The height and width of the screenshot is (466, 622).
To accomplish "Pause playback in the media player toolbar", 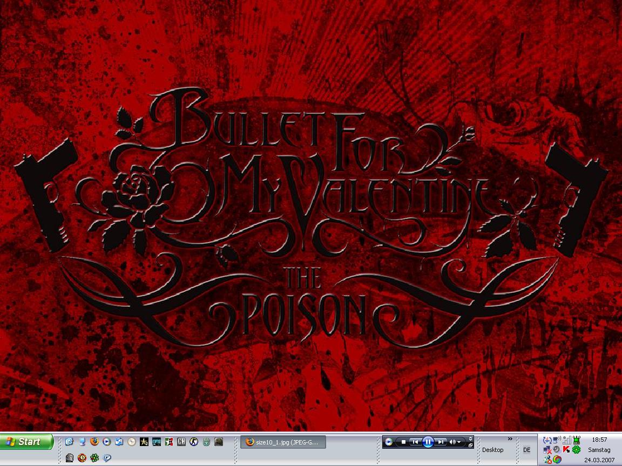I will [428, 442].
